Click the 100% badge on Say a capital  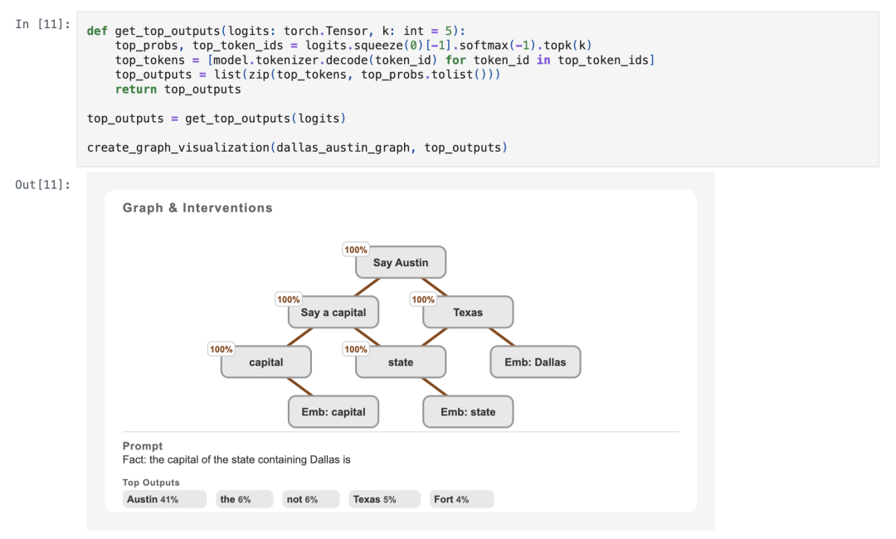[289, 299]
